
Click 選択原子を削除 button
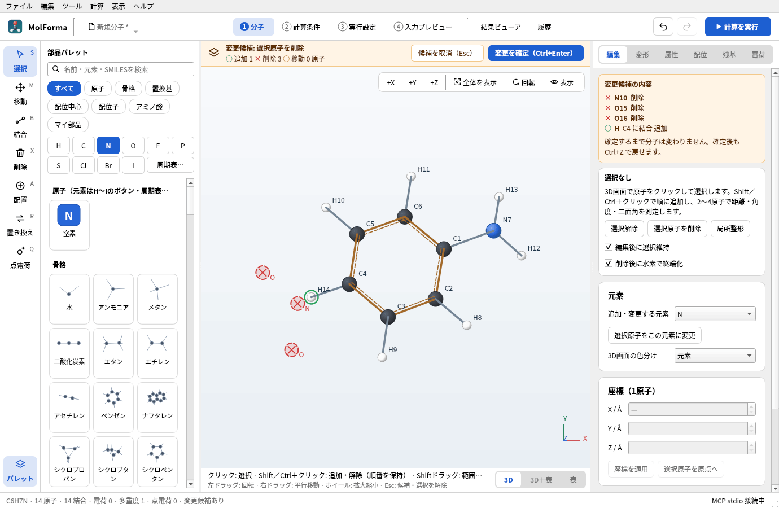[x=677, y=229]
